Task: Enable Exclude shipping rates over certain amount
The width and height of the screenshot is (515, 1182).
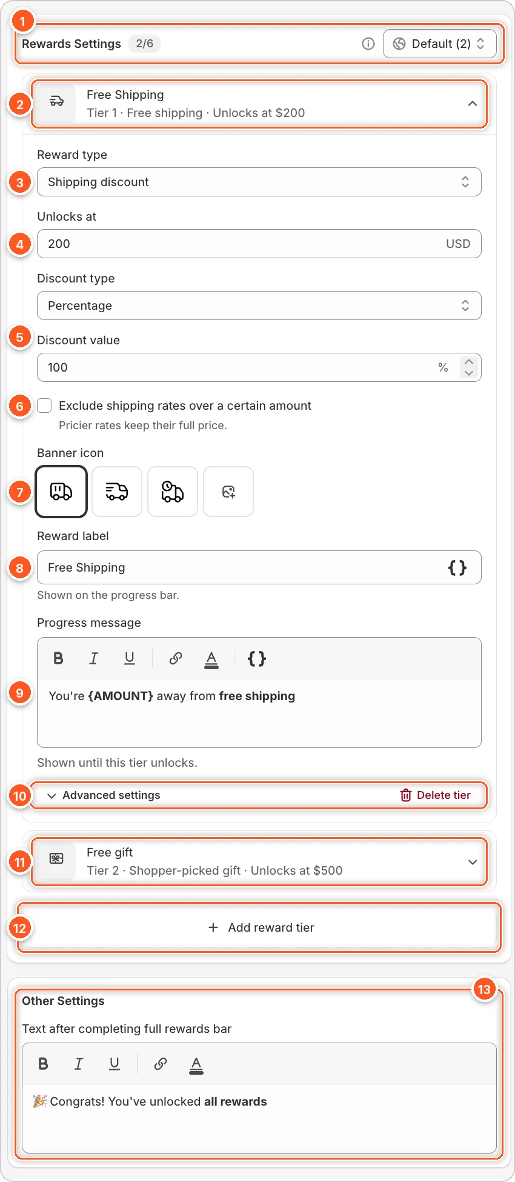Action: click(44, 406)
